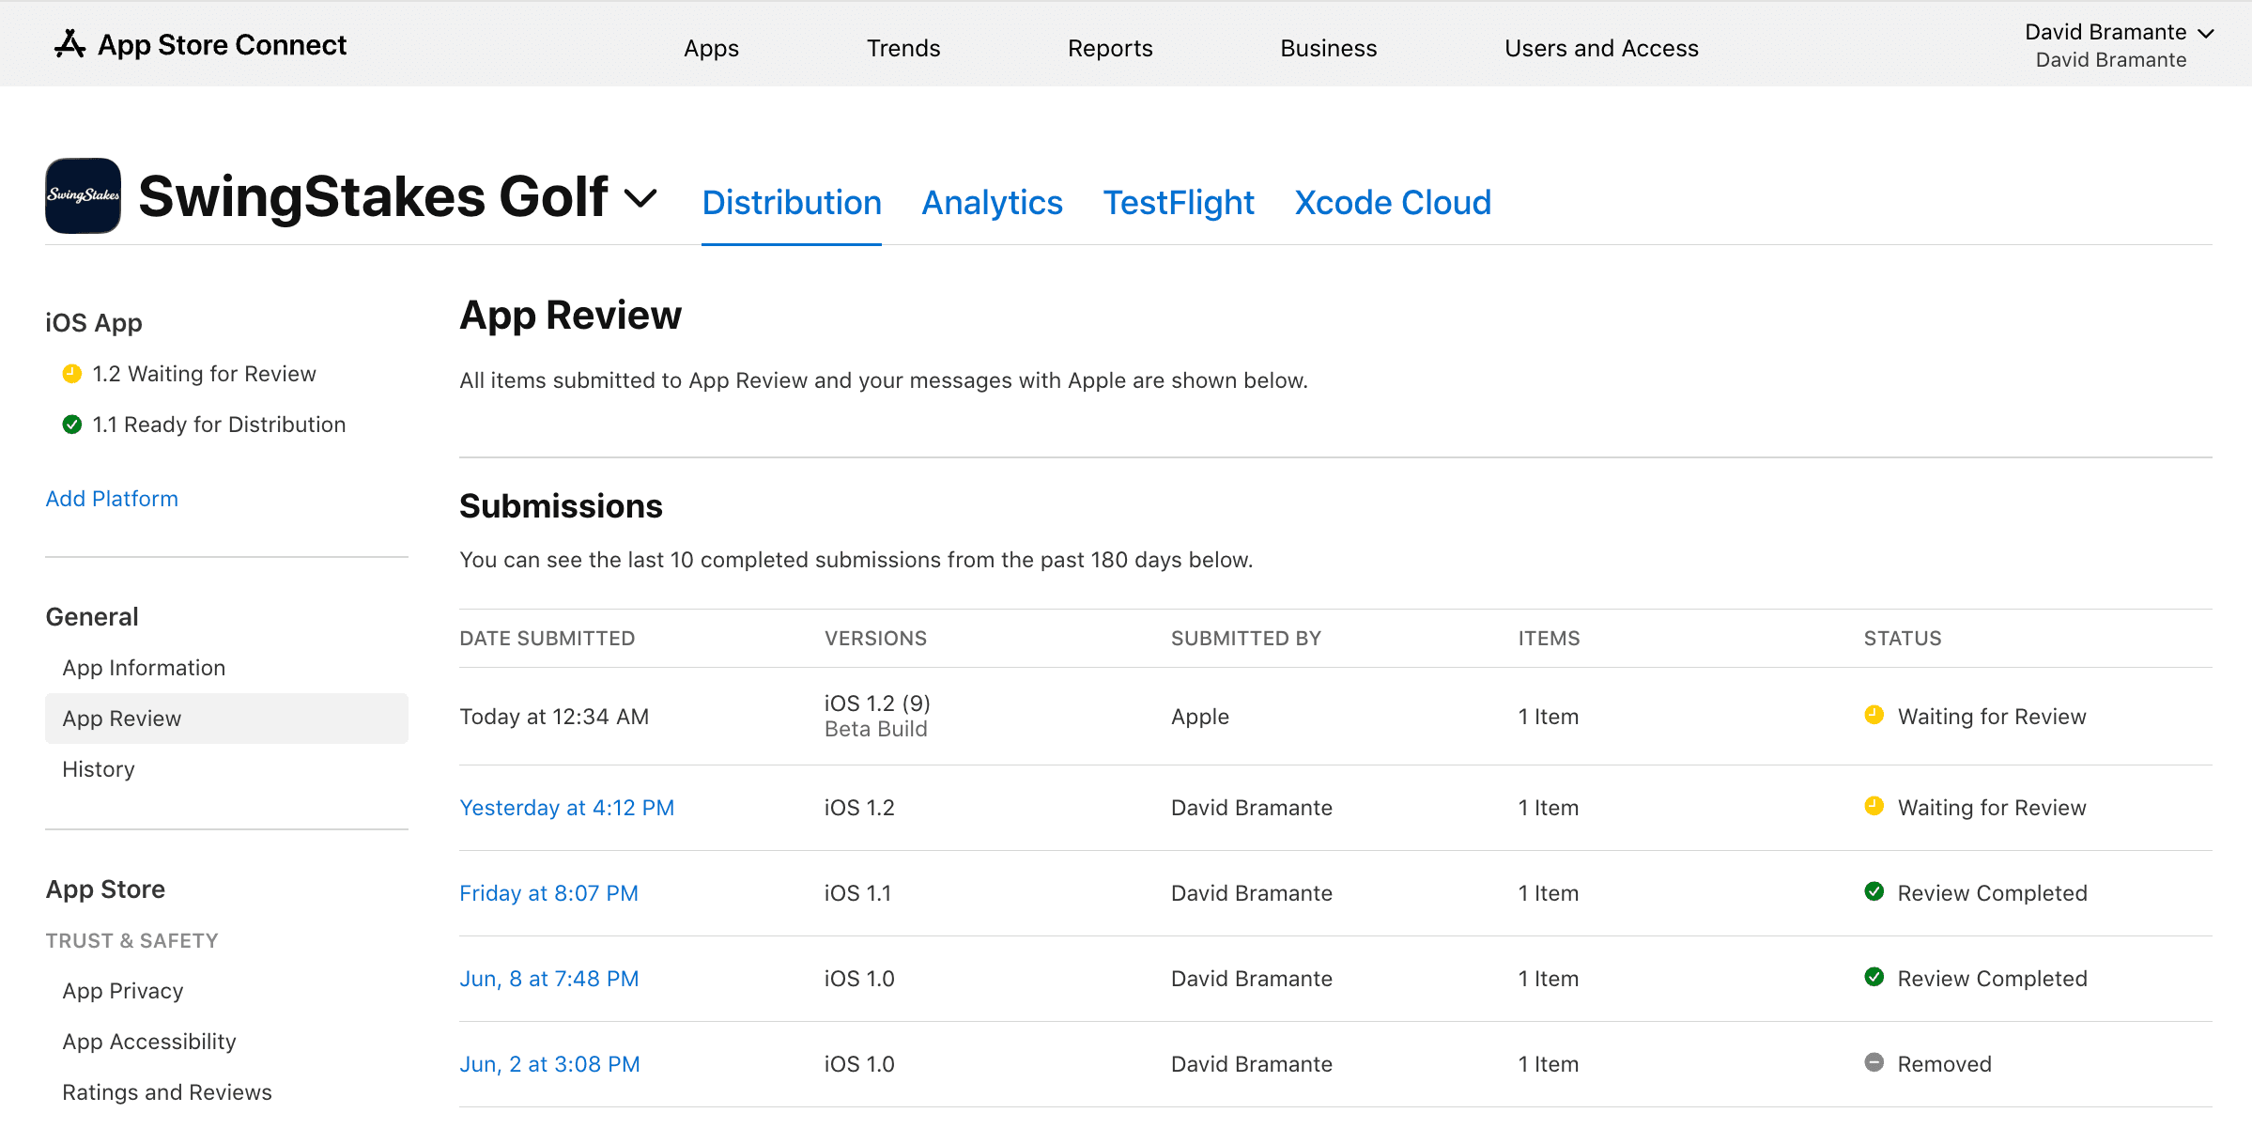
Task: Click the TRUST & SAFETY section label
Action: (131, 941)
